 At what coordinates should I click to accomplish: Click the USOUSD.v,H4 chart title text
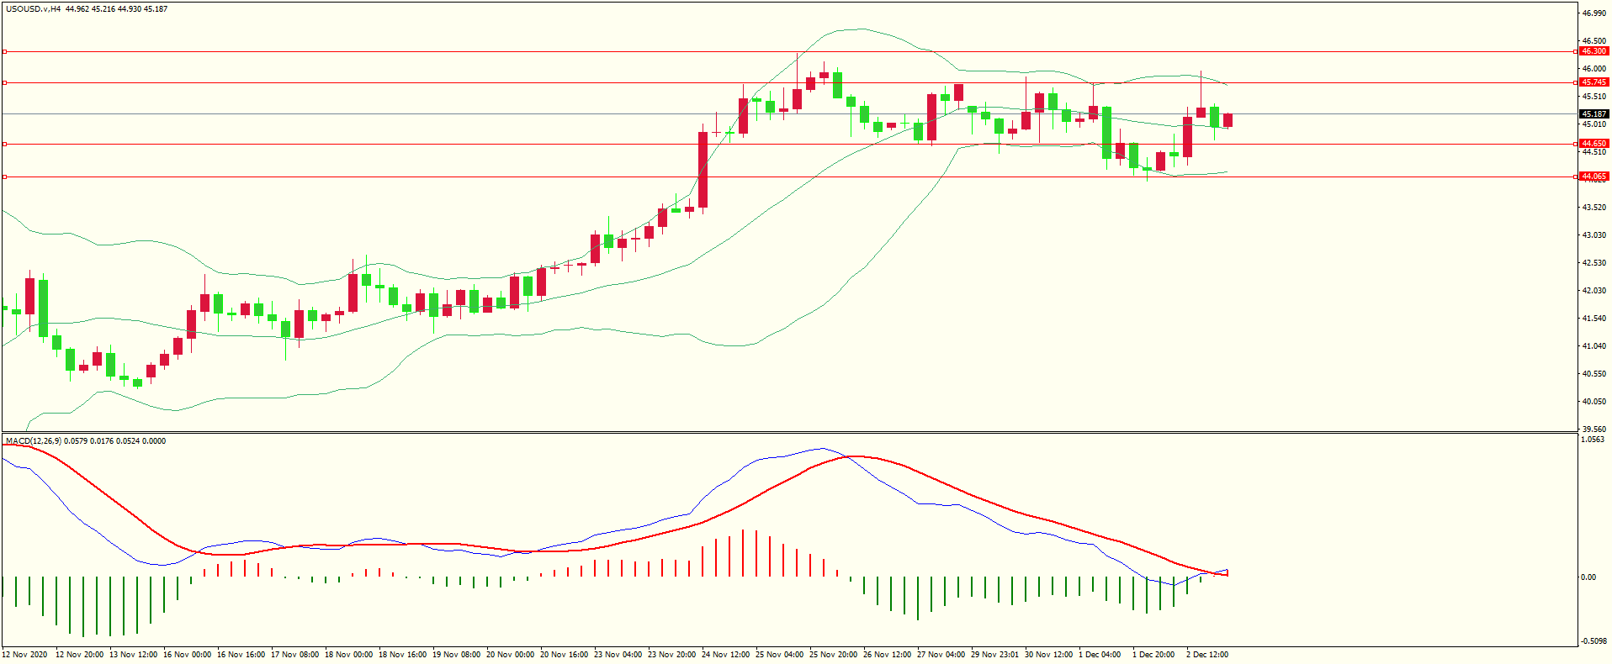click(33, 9)
